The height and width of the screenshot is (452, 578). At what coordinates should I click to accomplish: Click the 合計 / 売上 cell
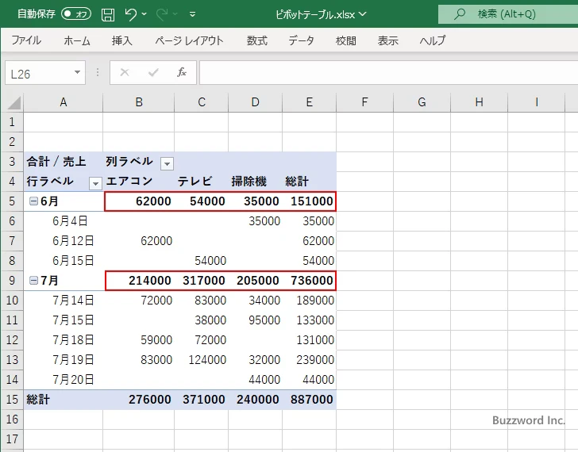[64, 161]
